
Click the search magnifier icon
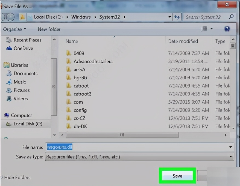coord(231,17)
